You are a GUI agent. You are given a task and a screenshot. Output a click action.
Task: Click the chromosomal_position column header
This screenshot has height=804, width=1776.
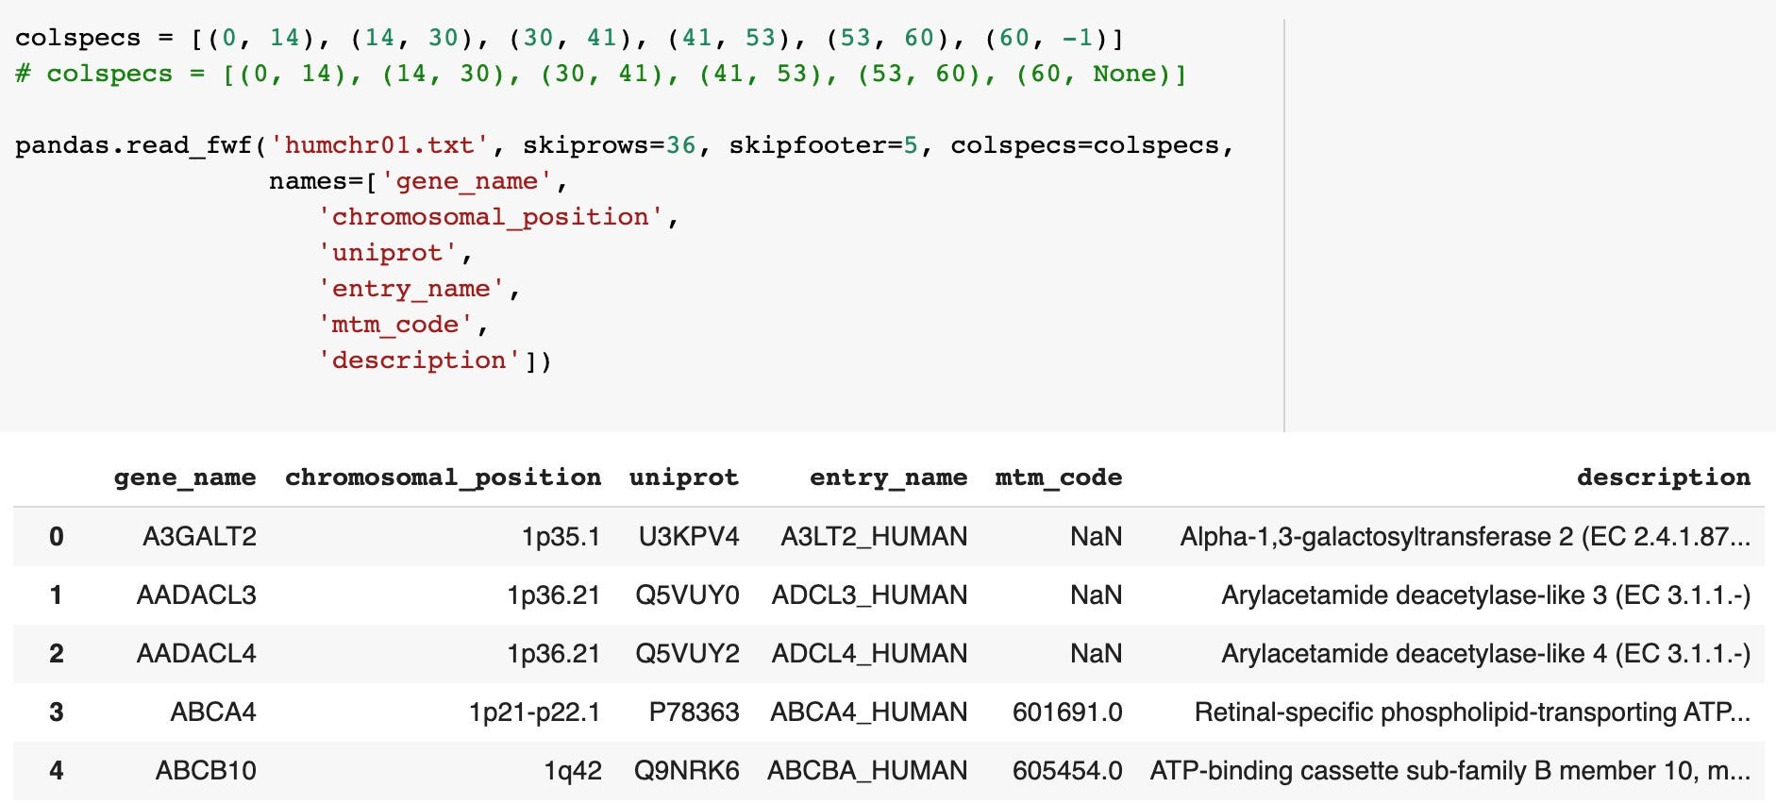pyautogui.click(x=443, y=477)
